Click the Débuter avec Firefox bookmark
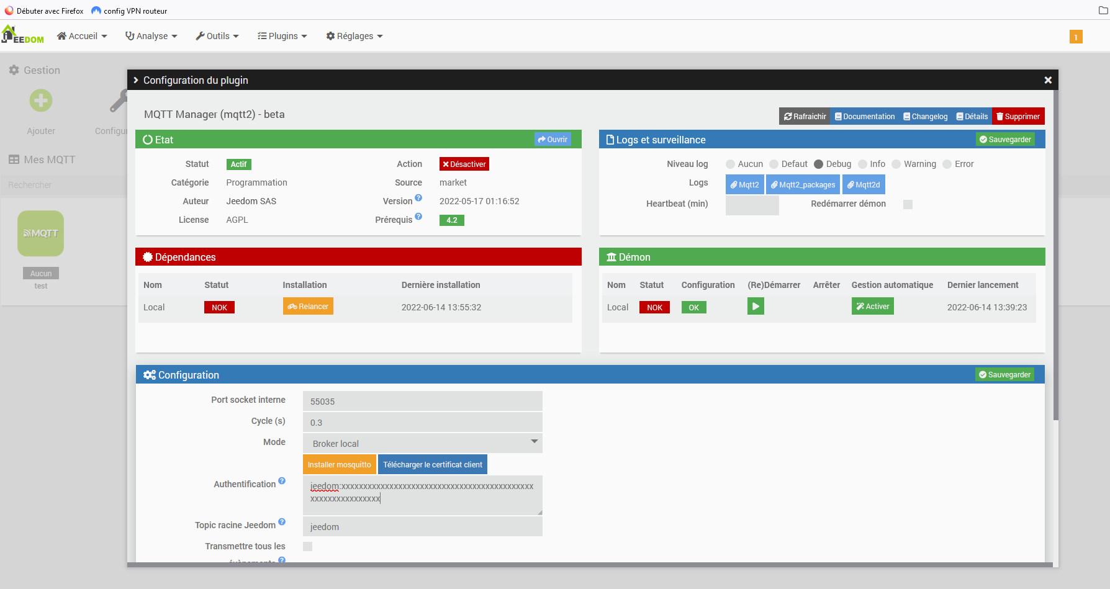Image resolution: width=1110 pixels, height=589 pixels. [x=44, y=11]
